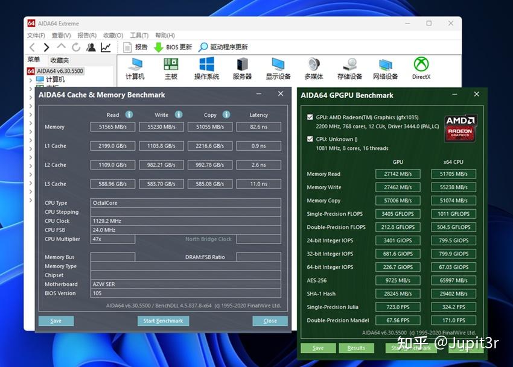Click the GPU Single-Precision Julia value 723.0 FPS
The height and width of the screenshot is (367, 513).
(x=398, y=307)
